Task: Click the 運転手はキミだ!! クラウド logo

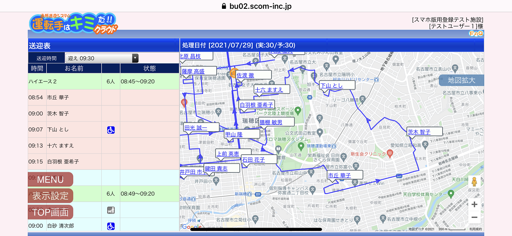Action: (74, 23)
